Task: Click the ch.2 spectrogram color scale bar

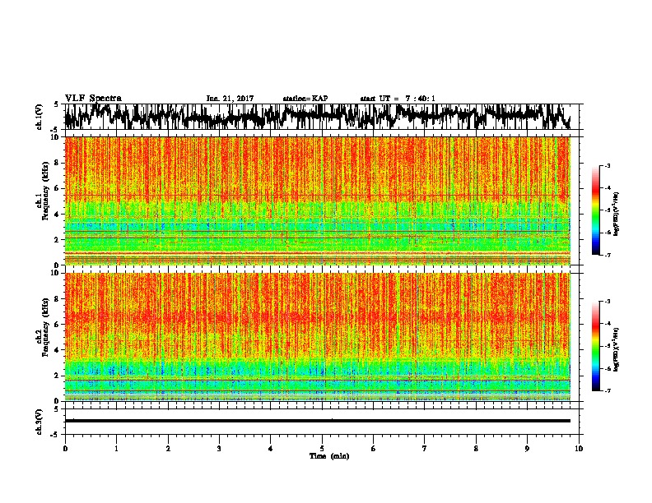Action: (x=596, y=346)
